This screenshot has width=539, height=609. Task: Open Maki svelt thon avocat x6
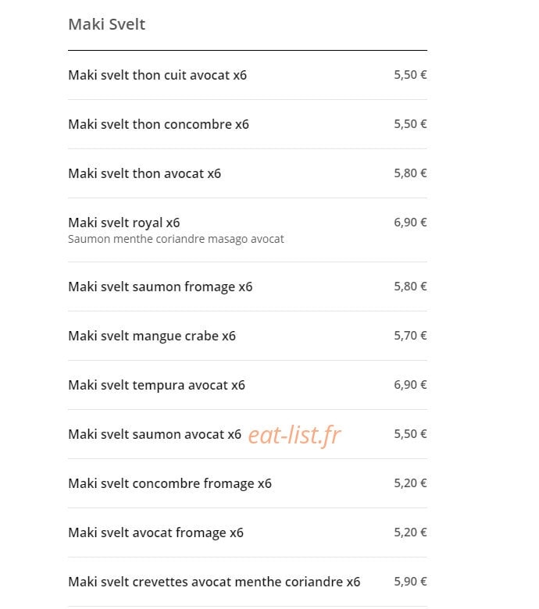(x=145, y=173)
